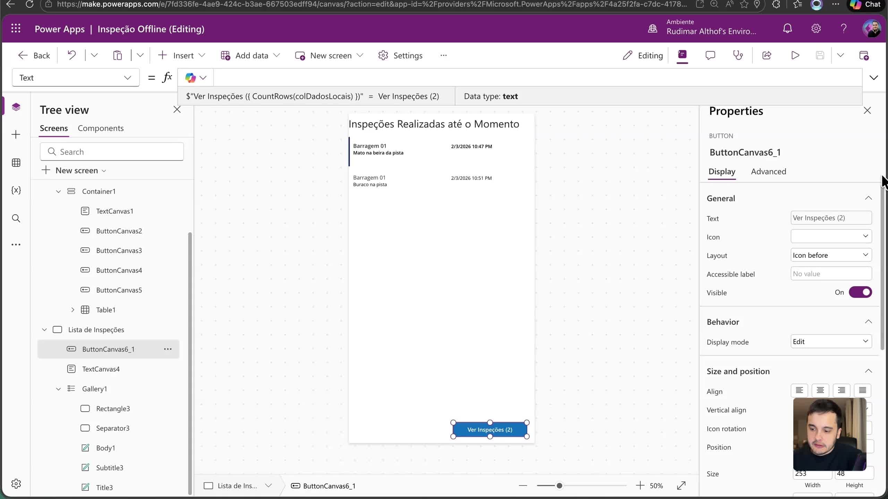Select the Search icon in the sidebar
888x499 pixels.
tap(16, 218)
